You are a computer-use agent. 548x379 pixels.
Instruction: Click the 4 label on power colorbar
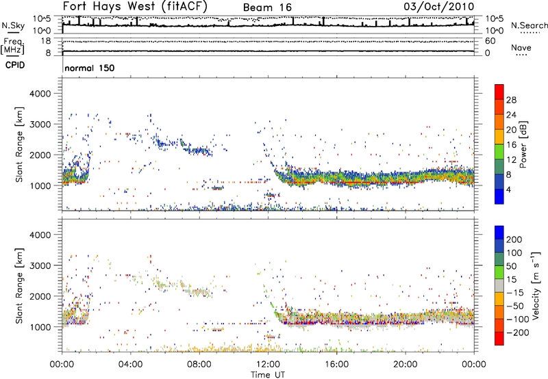[x=509, y=190]
